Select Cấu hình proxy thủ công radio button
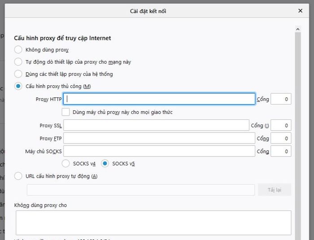 click(x=18, y=86)
